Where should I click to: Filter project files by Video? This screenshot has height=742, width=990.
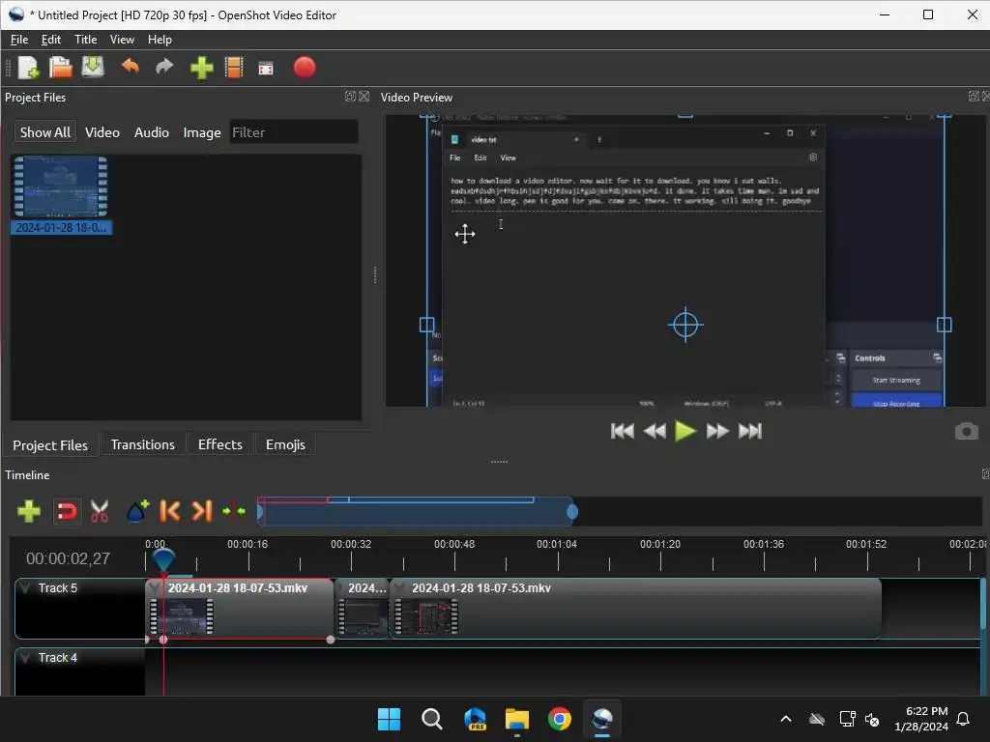click(x=102, y=132)
